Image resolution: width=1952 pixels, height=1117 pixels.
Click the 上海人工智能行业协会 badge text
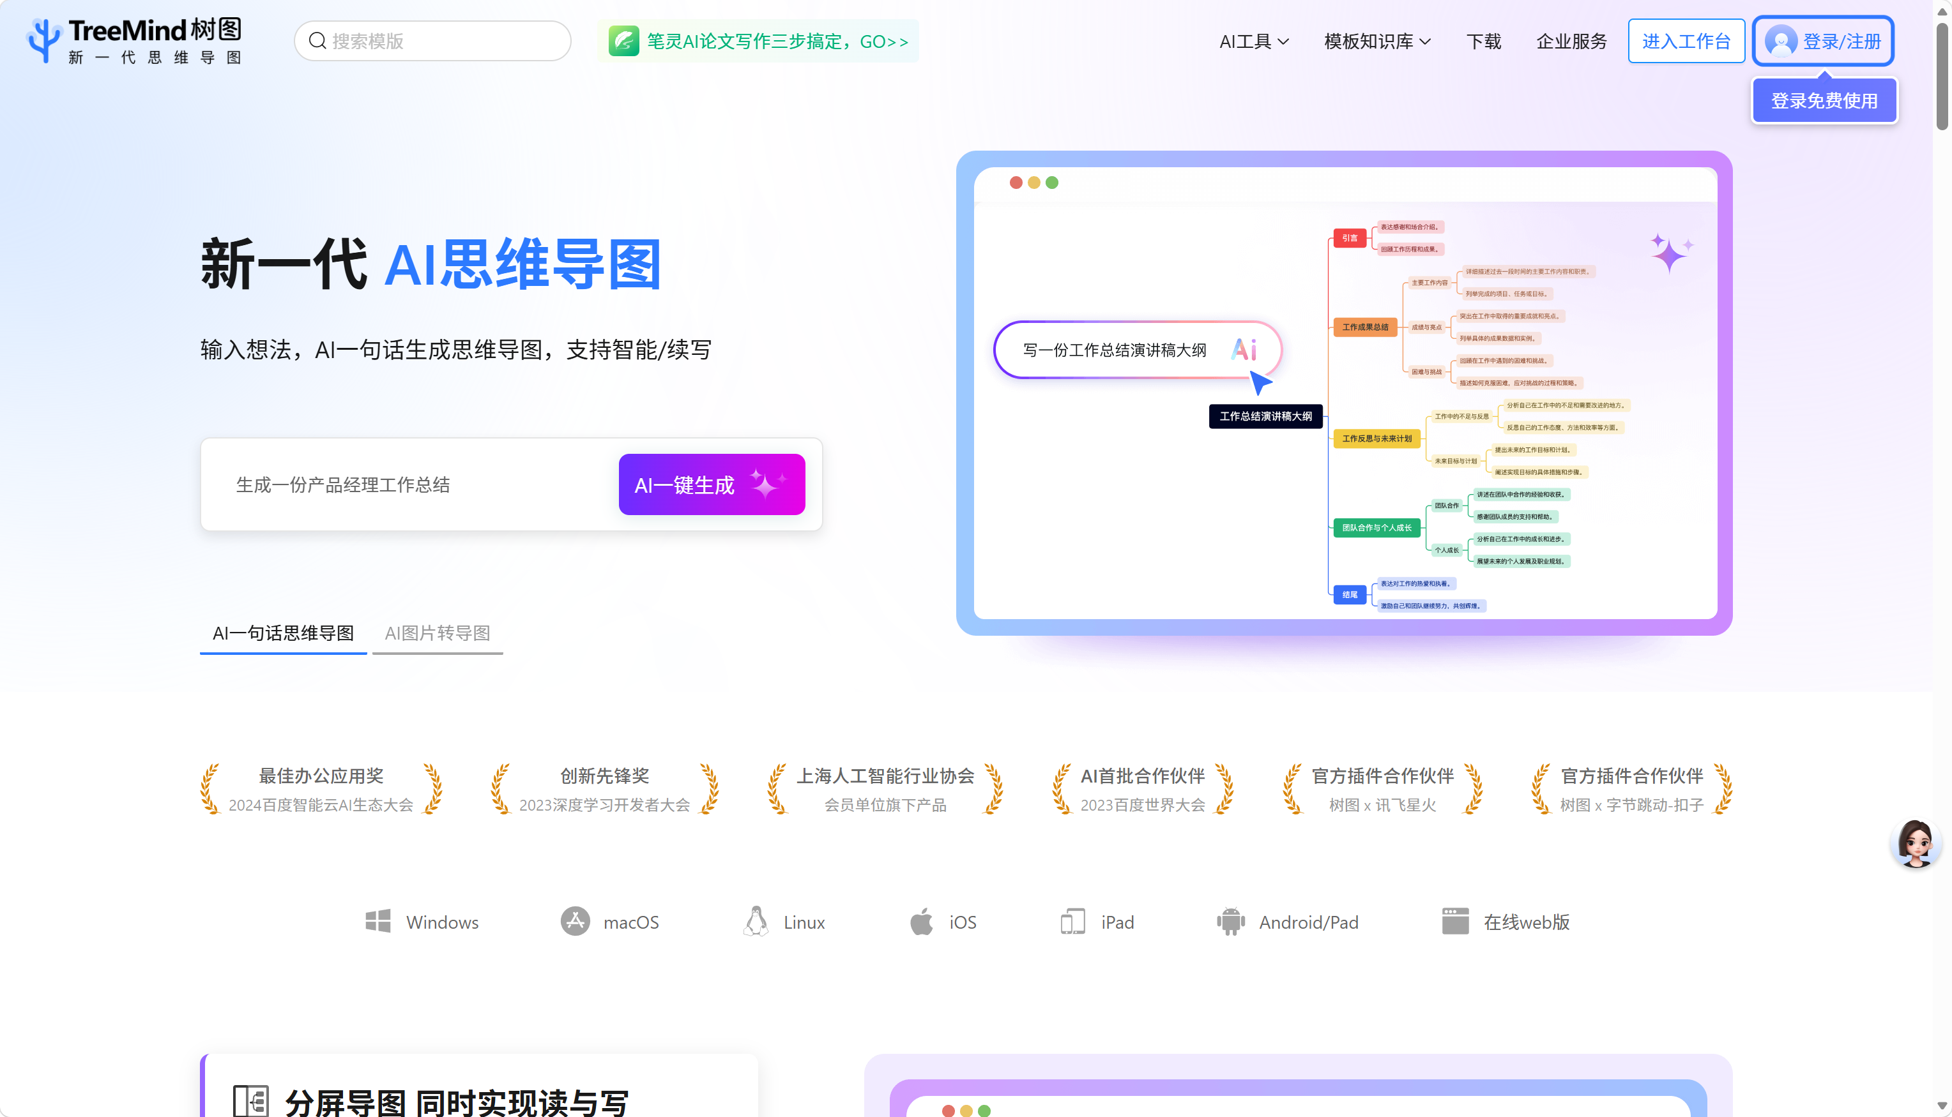(x=885, y=776)
